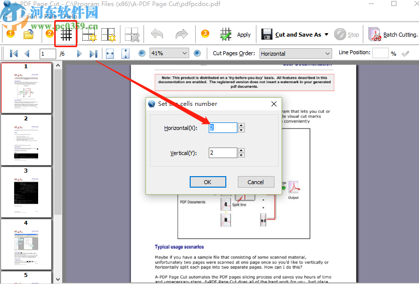Go to first page
The height and width of the screenshot is (284, 419).
coord(14,54)
